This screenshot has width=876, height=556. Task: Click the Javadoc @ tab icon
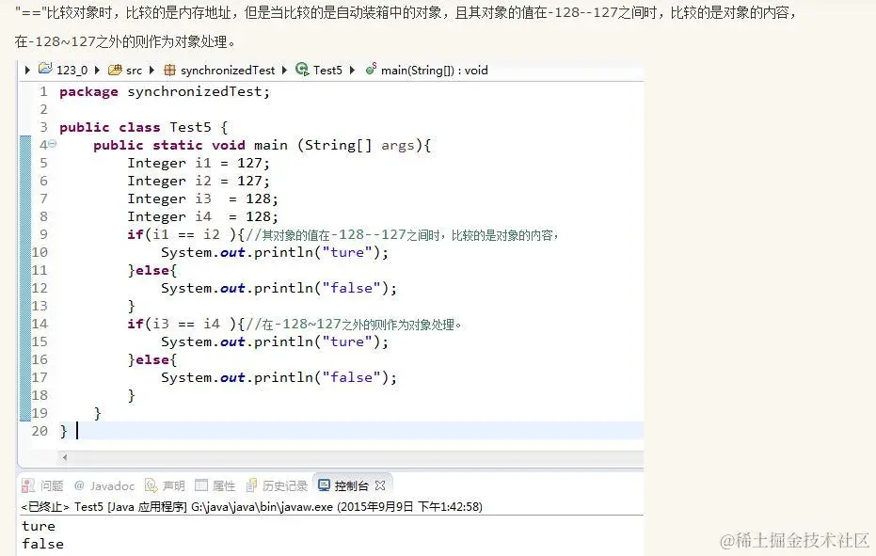tap(79, 485)
